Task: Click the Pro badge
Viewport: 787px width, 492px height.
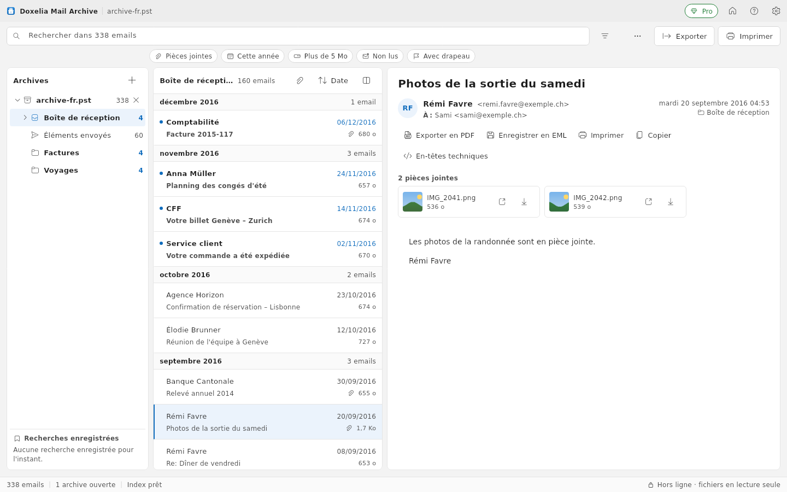Action: coord(701,11)
